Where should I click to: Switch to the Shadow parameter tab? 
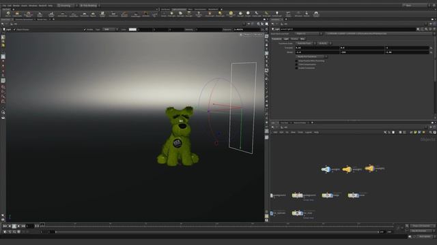pyautogui.click(x=294, y=39)
